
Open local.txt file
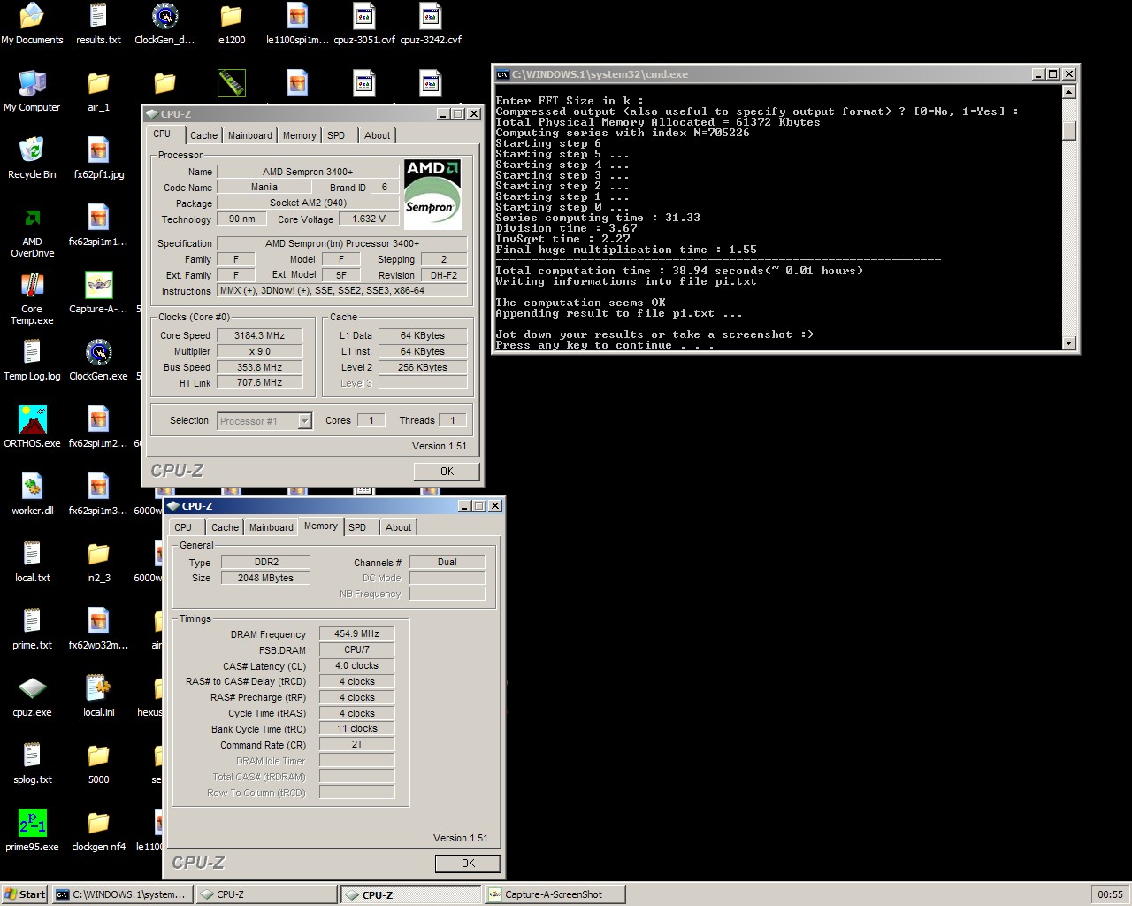[x=32, y=562]
